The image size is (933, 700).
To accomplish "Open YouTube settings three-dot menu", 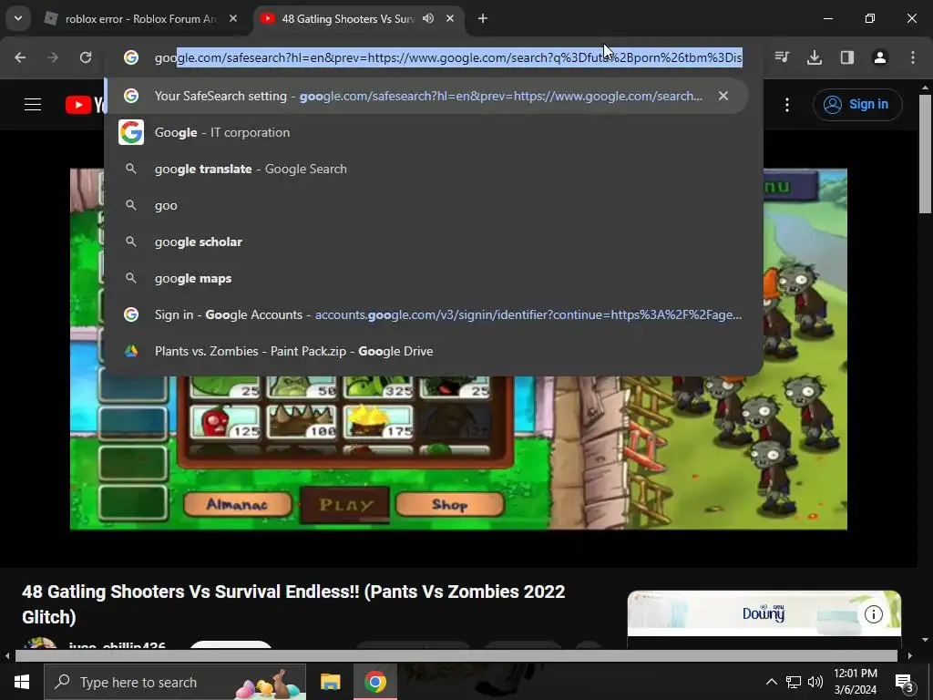I will point(787,105).
